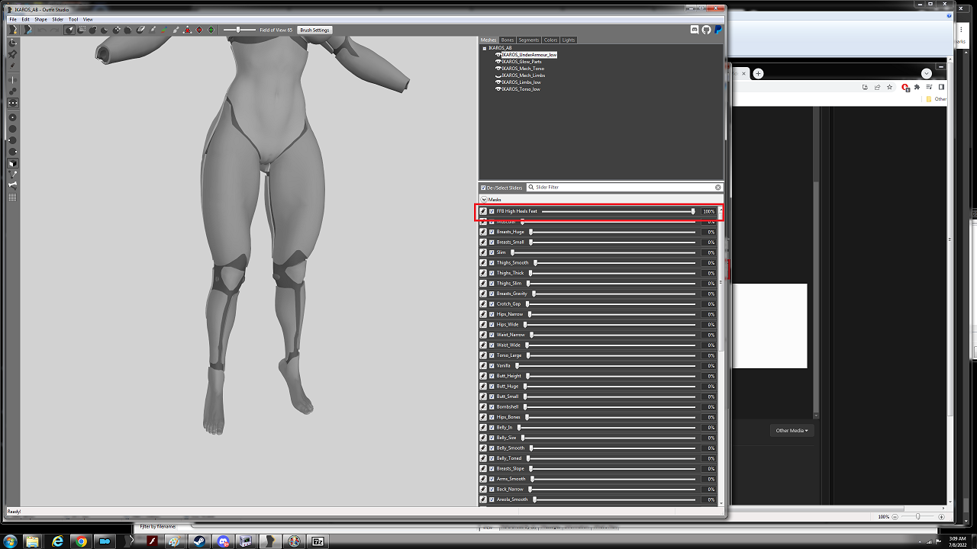Screen dimensions: 977x549
Task: Open the Slider menu
Action: click(x=57, y=19)
